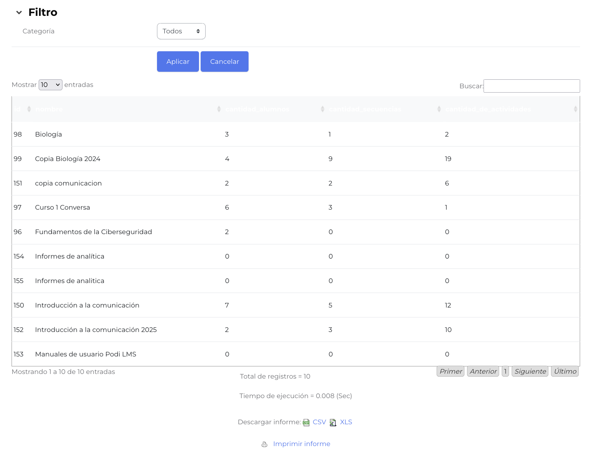The image size is (591, 455).
Task: Sort by id column arrows icon
Action: 29,109
